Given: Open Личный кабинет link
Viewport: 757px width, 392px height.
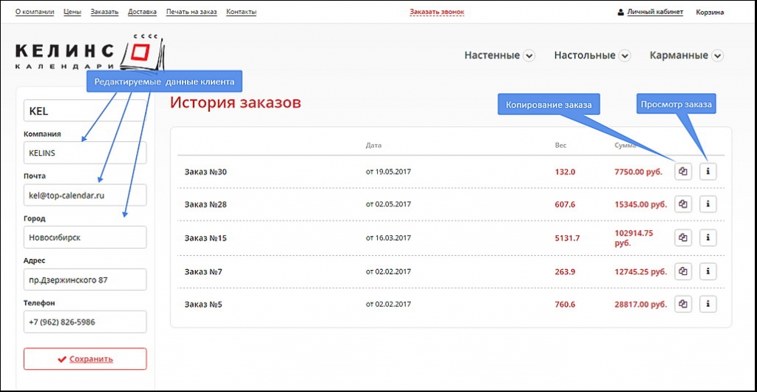Looking at the screenshot, I should point(654,12).
